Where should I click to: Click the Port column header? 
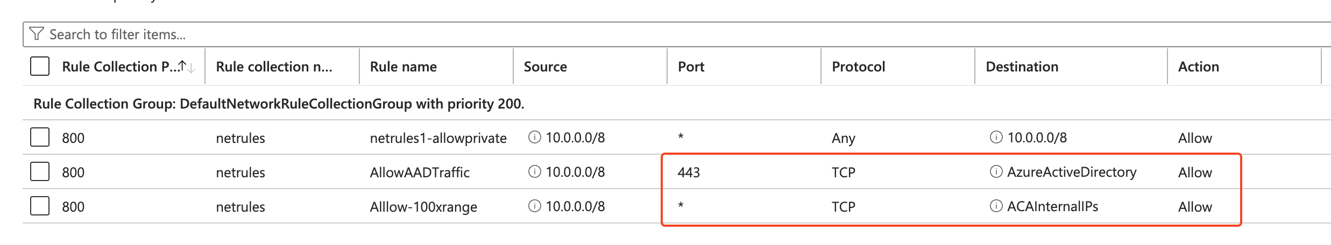click(691, 67)
